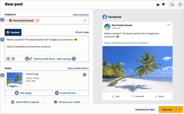Minimize composer with the diagonal arrow icon
Image resolution: width=184 pixels, height=114 pixels.
[172, 5]
